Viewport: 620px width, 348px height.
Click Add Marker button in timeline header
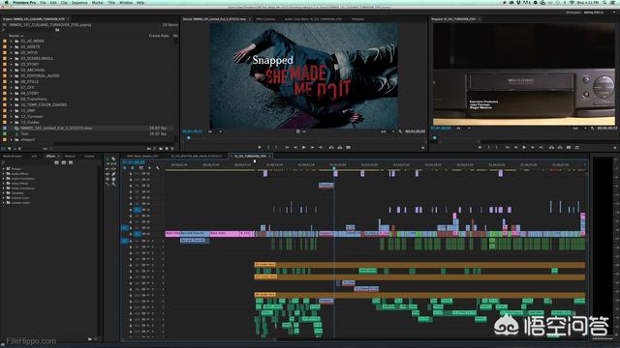[149, 168]
